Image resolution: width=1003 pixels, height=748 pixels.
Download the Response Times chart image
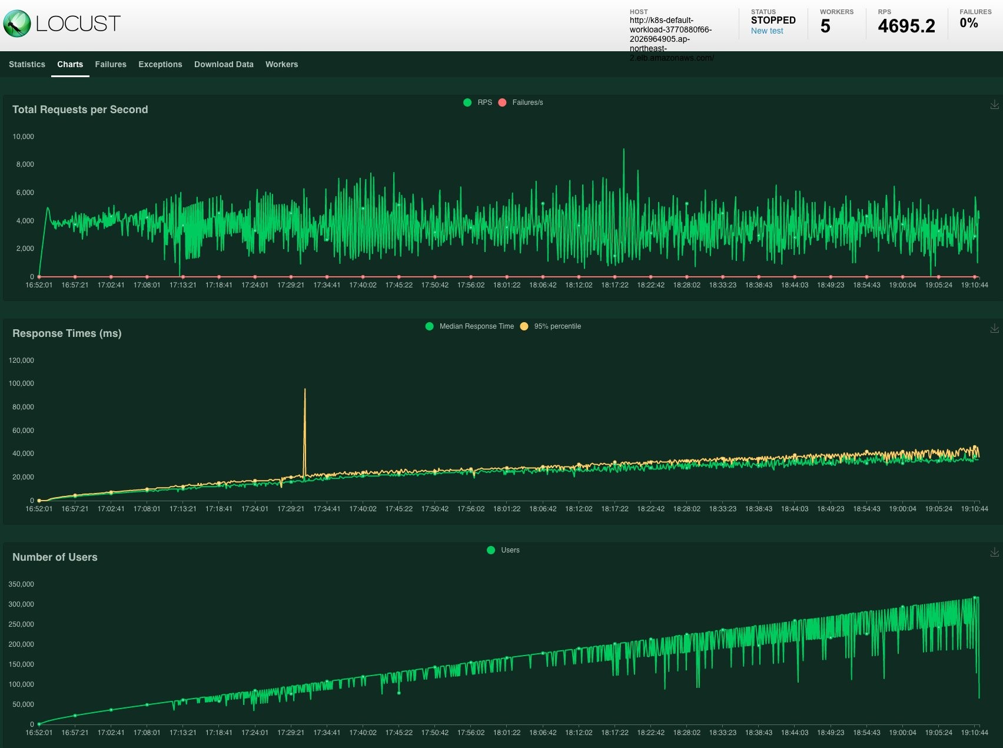coord(994,328)
